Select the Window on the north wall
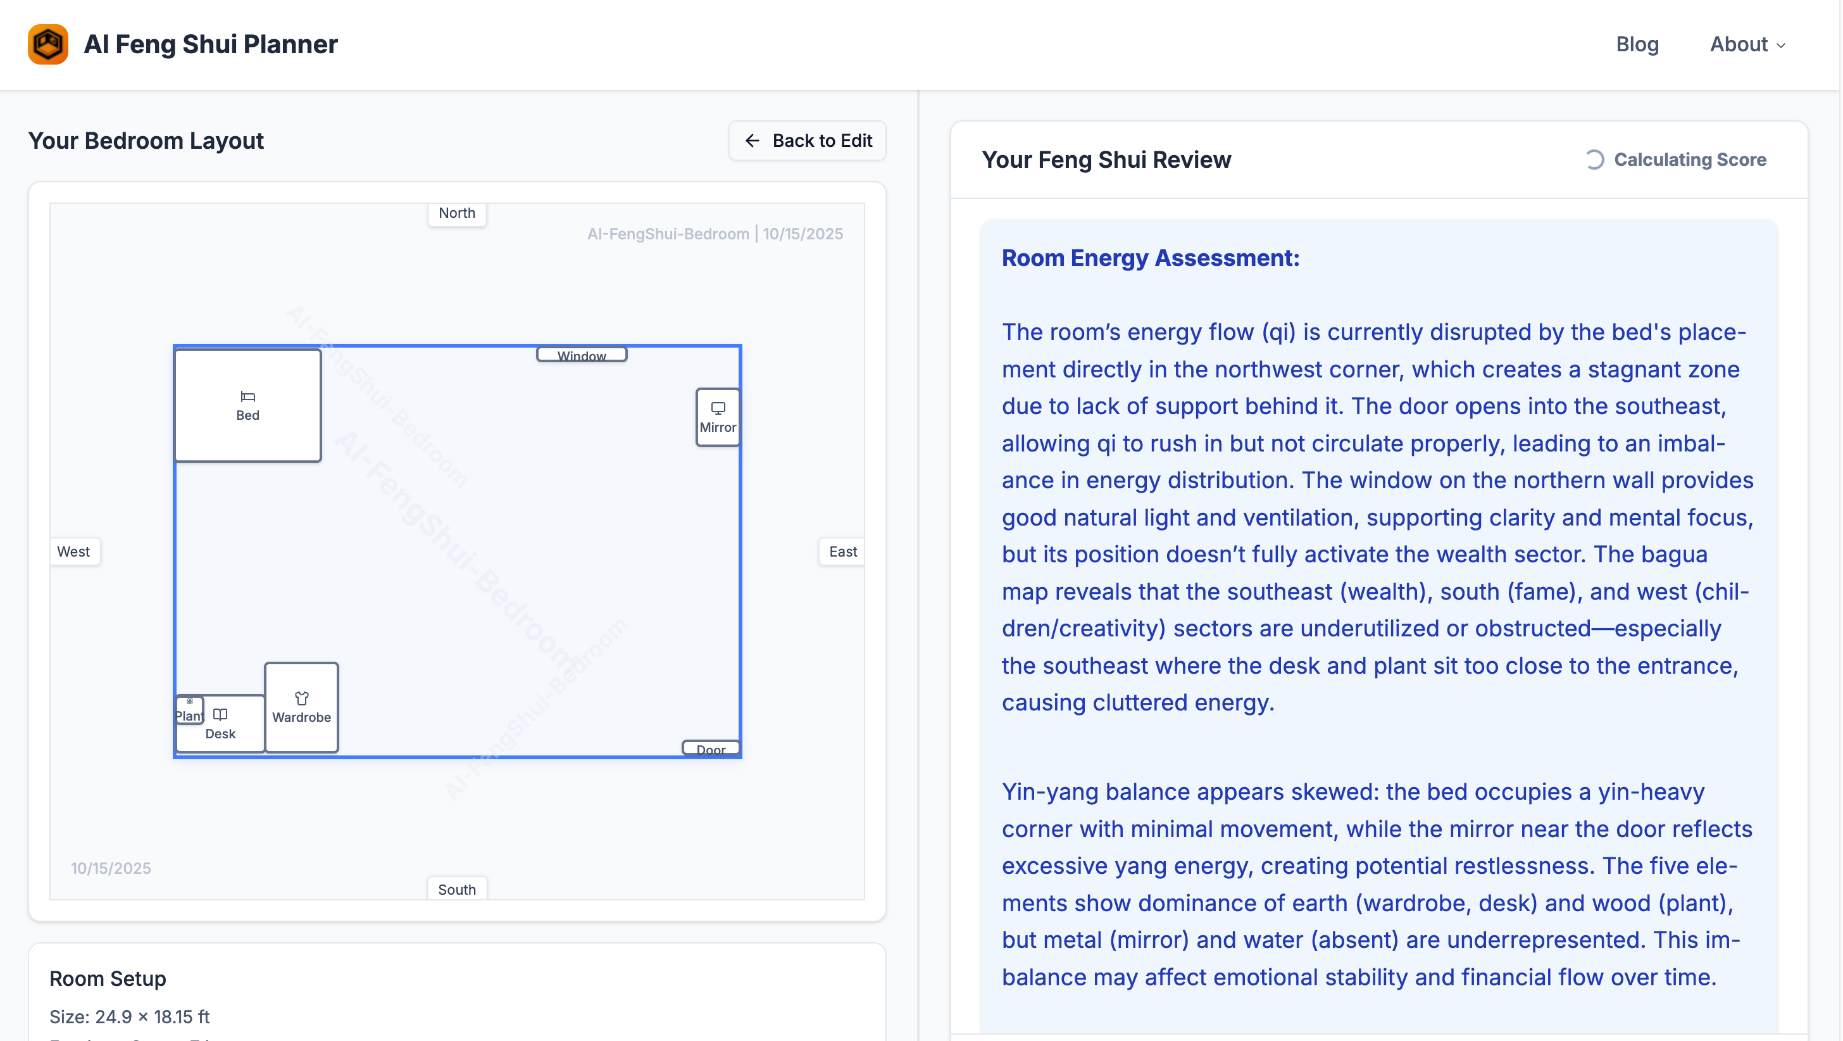 [582, 355]
